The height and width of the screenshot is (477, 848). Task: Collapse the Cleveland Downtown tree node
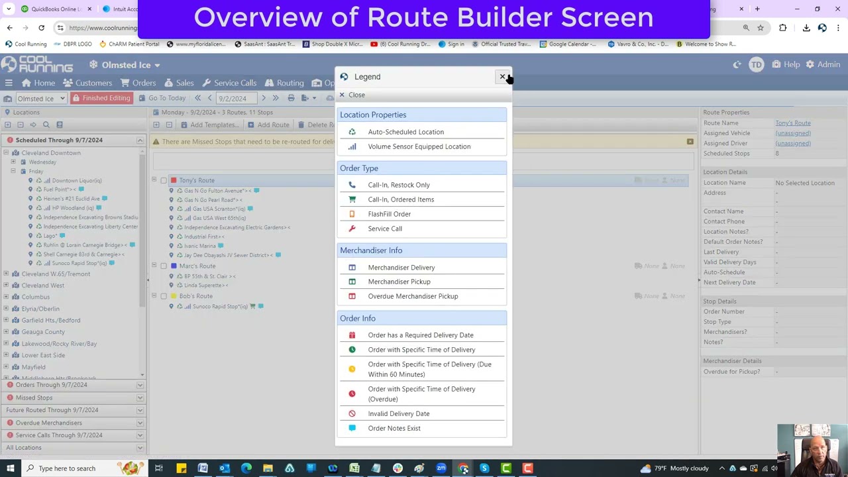[x=6, y=153]
